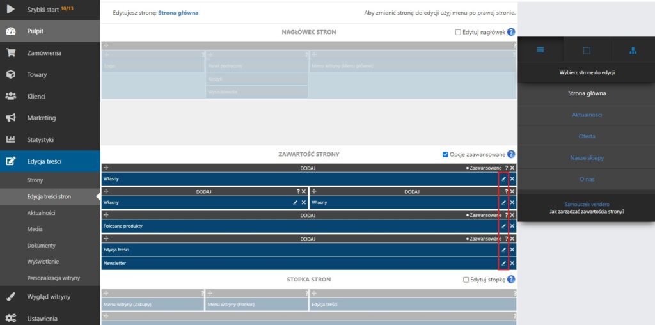Collapse the Edycja treści sidebar section
Image resolution: width=655 pixels, height=325 pixels.
coord(44,161)
